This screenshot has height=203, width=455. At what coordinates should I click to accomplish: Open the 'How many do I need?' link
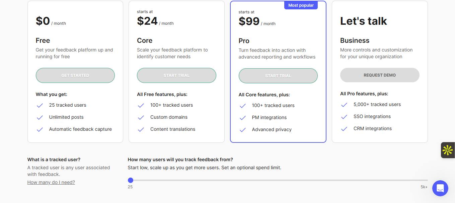coord(51,182)
